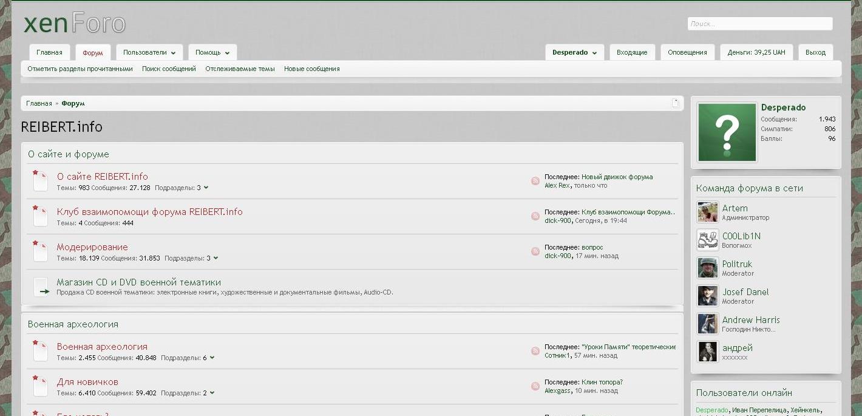Open Desperado username in profile card

(x=783, y=107)
